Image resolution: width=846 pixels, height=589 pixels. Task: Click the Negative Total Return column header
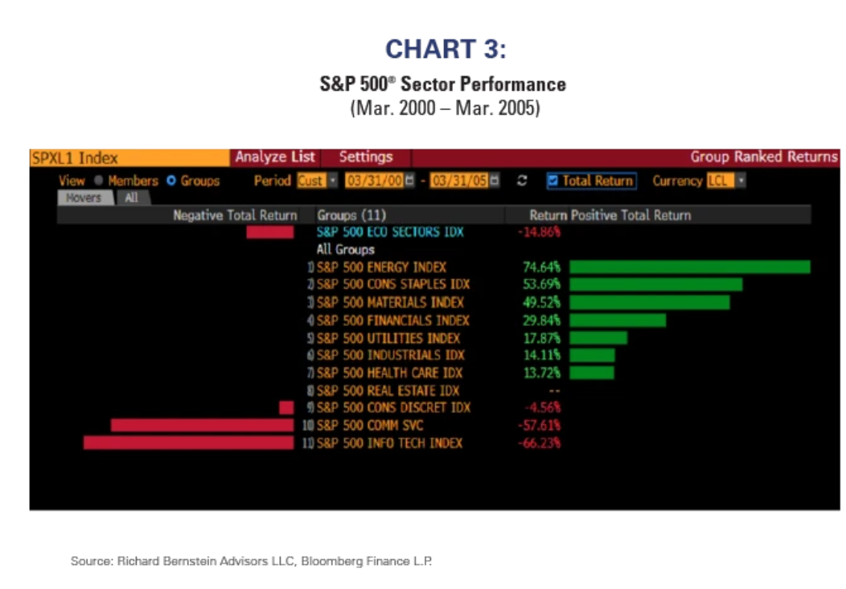[235, 215]
